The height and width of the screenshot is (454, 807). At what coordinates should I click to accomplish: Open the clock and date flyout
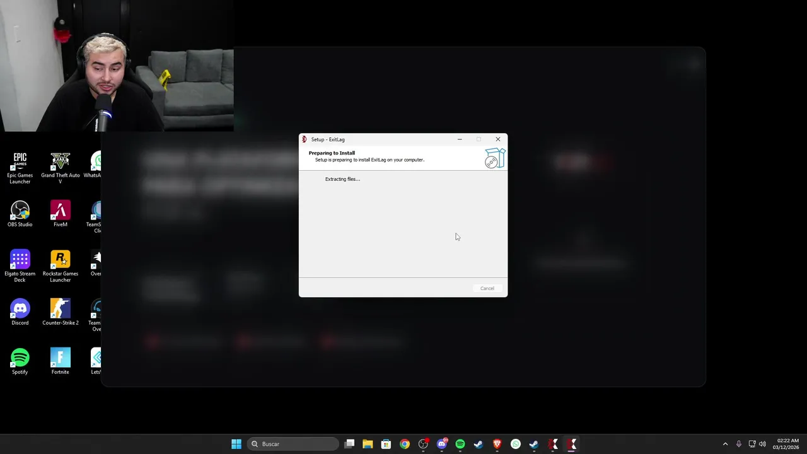point(786,444)
